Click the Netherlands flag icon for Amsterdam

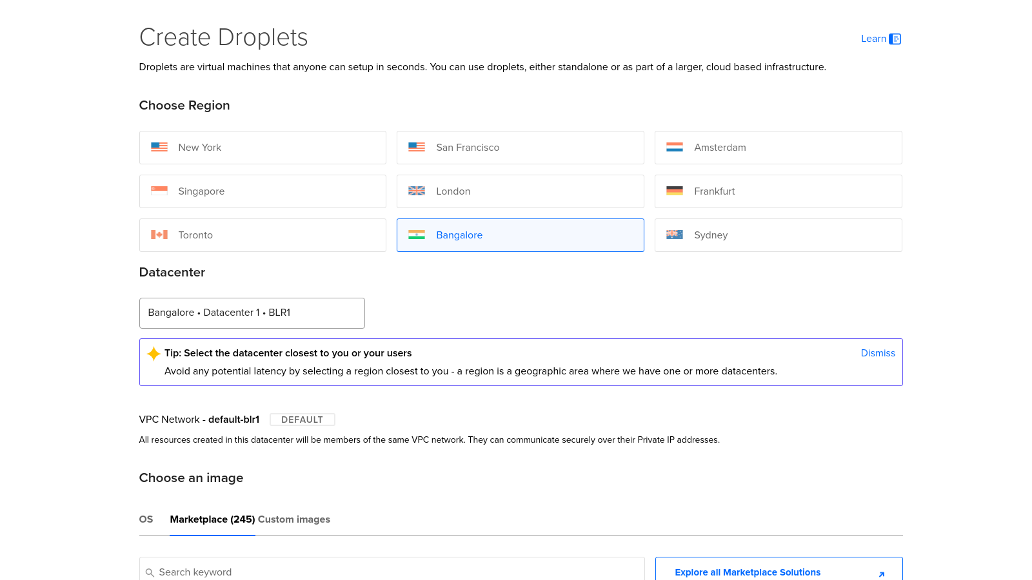[675, 147]
